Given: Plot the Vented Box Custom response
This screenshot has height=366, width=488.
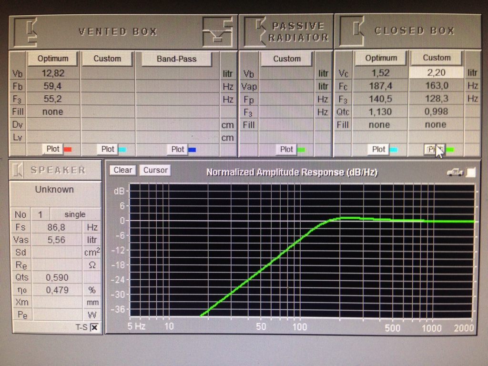Looking at the screenshot, I should point(108,149).
